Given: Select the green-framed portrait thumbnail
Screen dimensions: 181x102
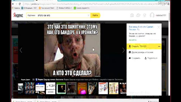Looking at the screenshot, I should (x=61, y=88).
